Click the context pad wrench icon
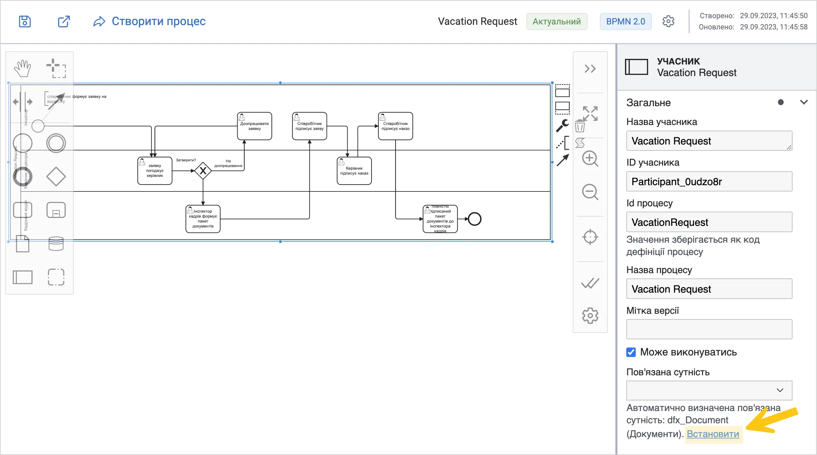Viewport: 817px width, 455px height. pyautogui.click(x=562, y=126)
